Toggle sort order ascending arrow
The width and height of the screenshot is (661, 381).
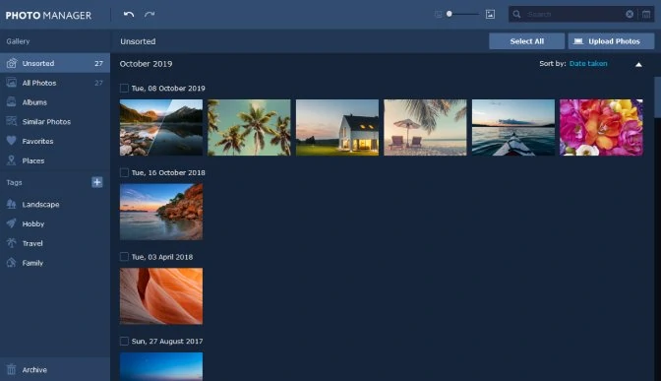point(638,64)
